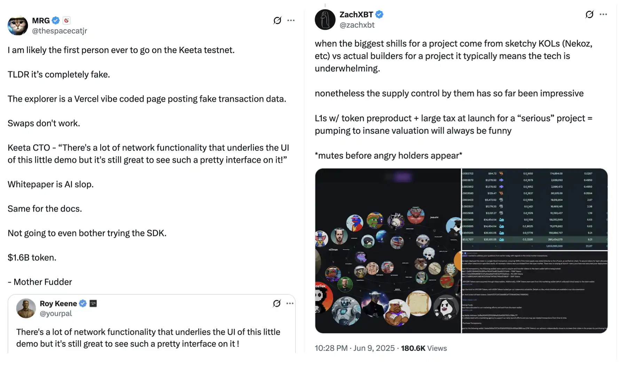Open the @thespacecatjr handle link

tap(60, 31)
